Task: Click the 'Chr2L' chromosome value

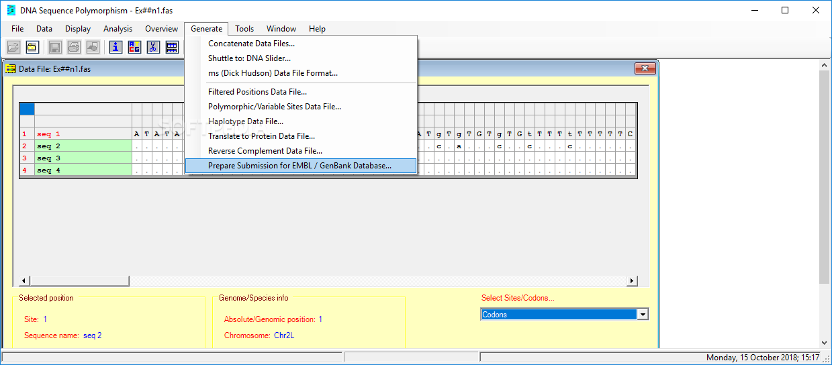Action: (x=284, y=335)
